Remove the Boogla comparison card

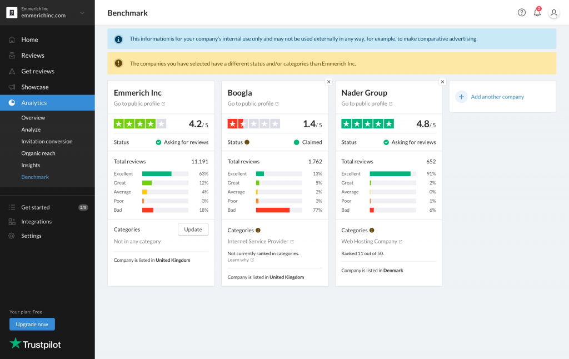tap(328, 82)
